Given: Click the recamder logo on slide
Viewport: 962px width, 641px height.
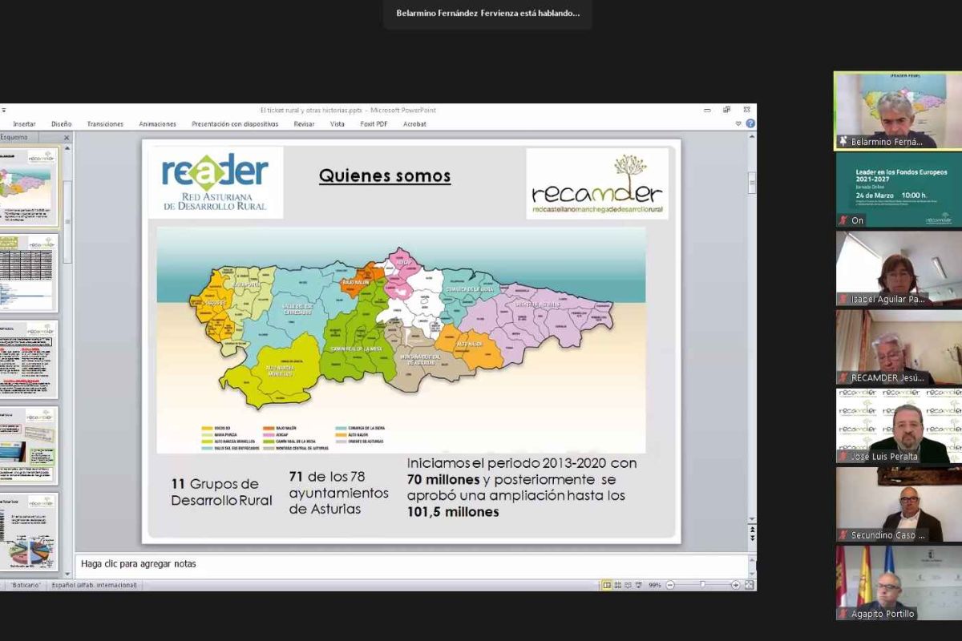Looking at the screenshot, I should 597,183.
